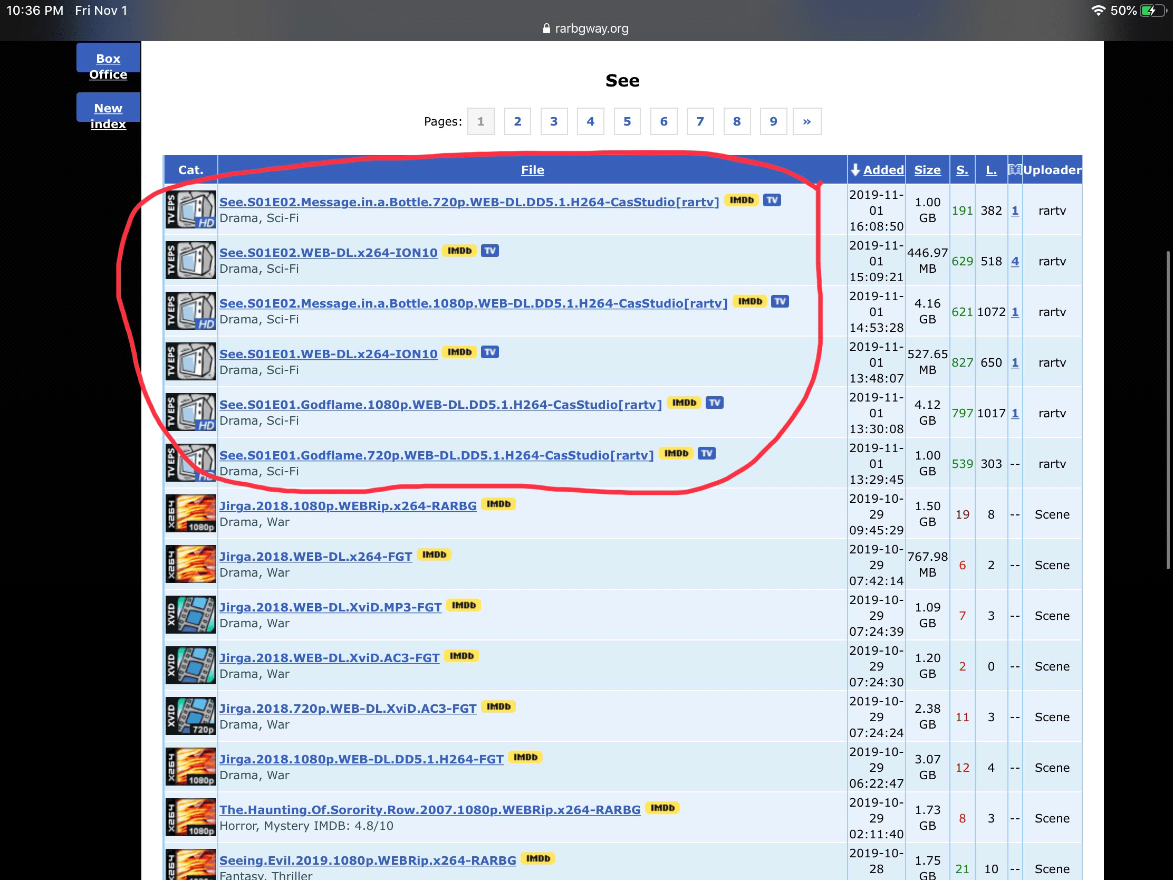Sort by seeders using S. header

pos(962,170)
